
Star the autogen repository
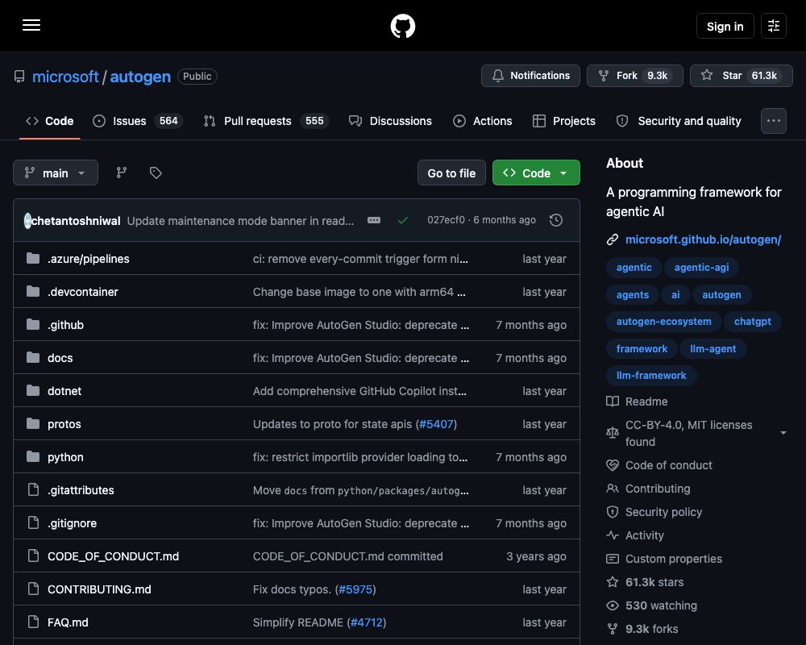pyautogui.click(x=741, y=76)
